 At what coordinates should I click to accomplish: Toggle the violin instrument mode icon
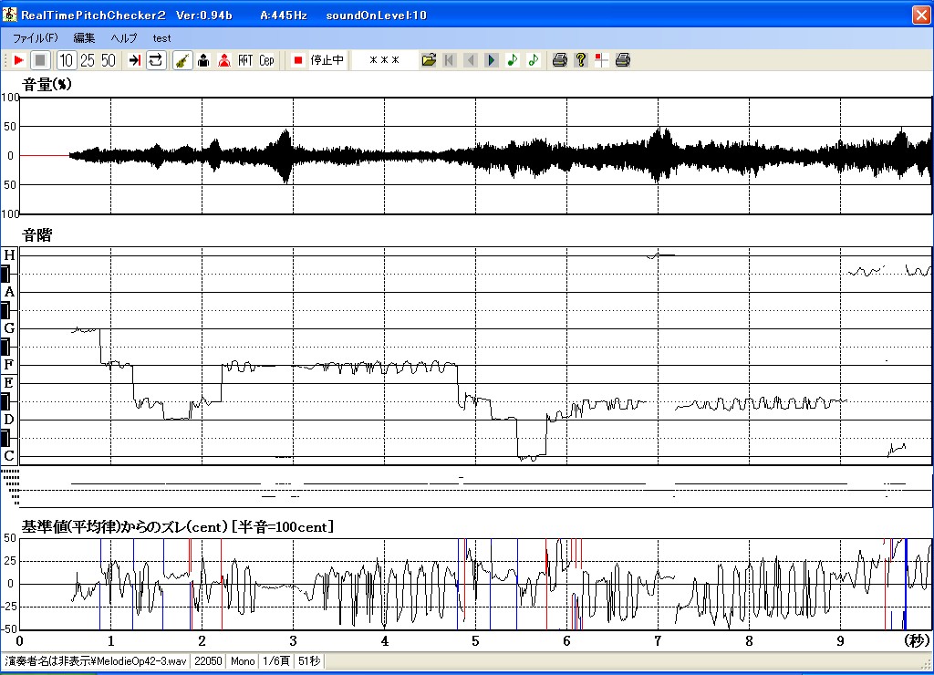[182, 60]
